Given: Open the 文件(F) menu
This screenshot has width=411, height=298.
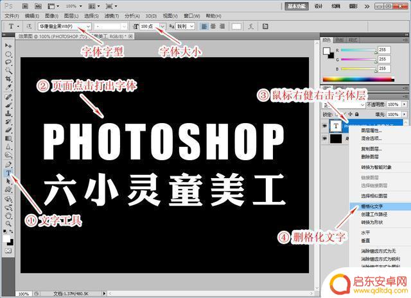Looking at the screenshot, I should click(x=12, y=16).
